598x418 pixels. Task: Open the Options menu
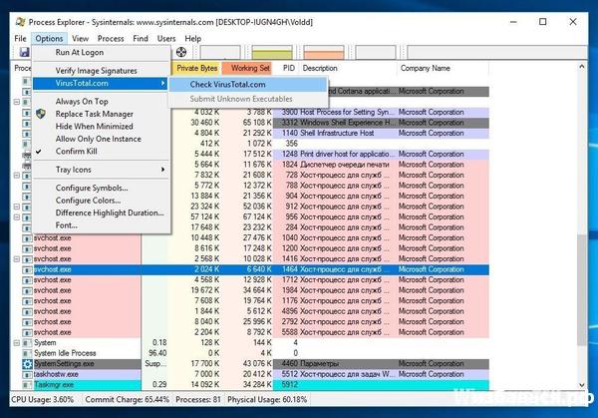click(x=49, y=39)
